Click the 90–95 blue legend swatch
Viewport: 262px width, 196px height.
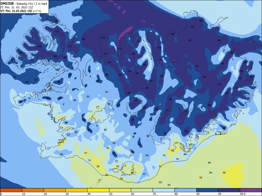tap(207, 190)
